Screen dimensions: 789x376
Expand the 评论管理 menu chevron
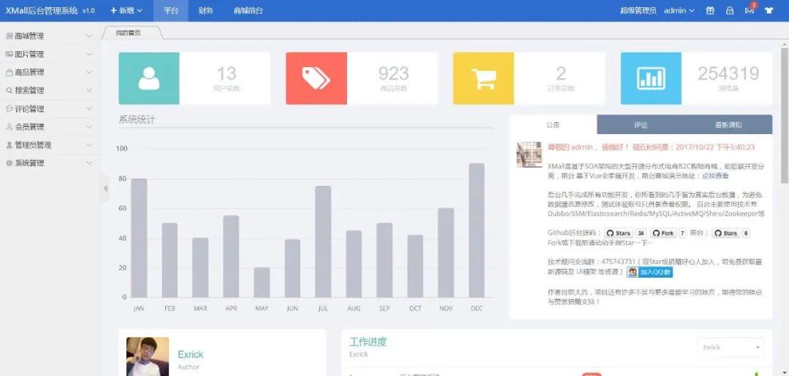coord(89,109)
